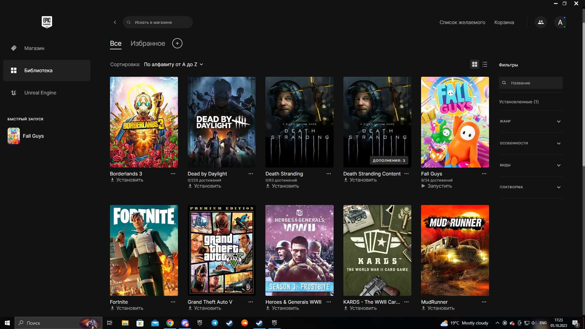The height and width of the screenshot is (329, 585).
Task: Install Death Stranding
Action: tap(282, 186)
